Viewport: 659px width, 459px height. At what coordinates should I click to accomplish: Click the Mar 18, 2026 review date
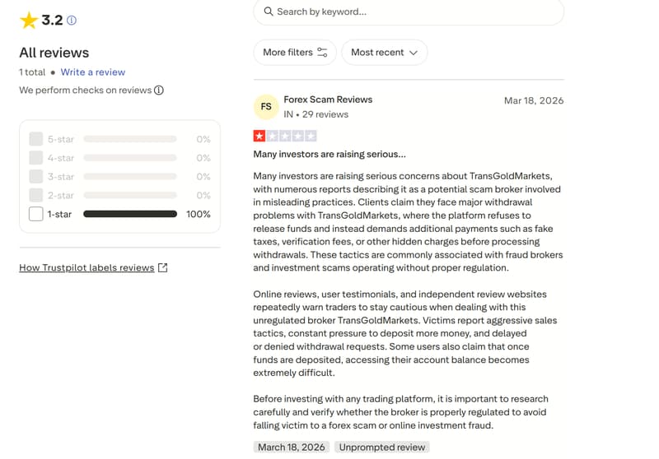tap(534, 100)
